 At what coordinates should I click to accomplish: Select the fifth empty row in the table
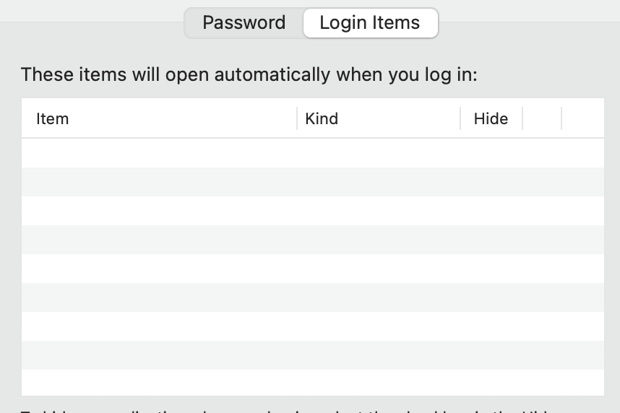pyautogui.click(x=312, y=269)
